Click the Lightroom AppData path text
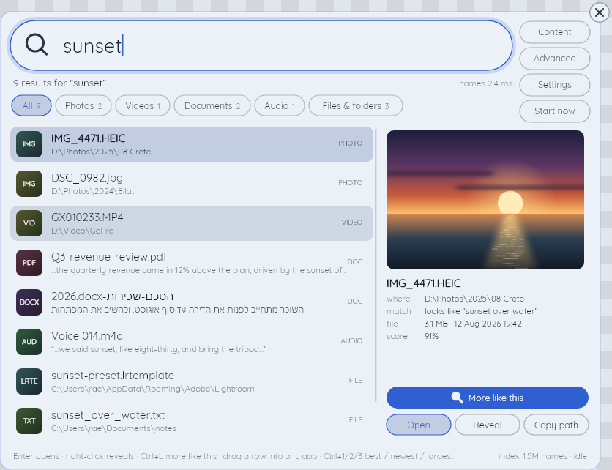Image resolution: width=612 pixels, height=470 pixels. (x=152, y=389)
